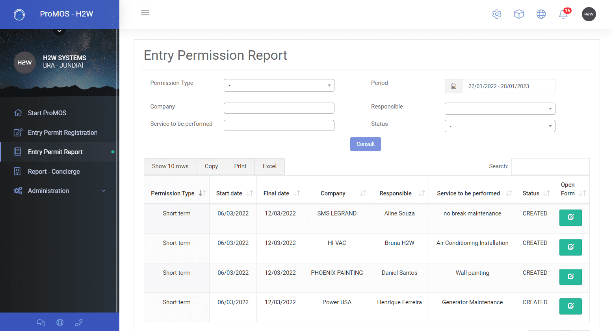
Task: Click the H2W Systems profile logo
Action: pos(25,63)
